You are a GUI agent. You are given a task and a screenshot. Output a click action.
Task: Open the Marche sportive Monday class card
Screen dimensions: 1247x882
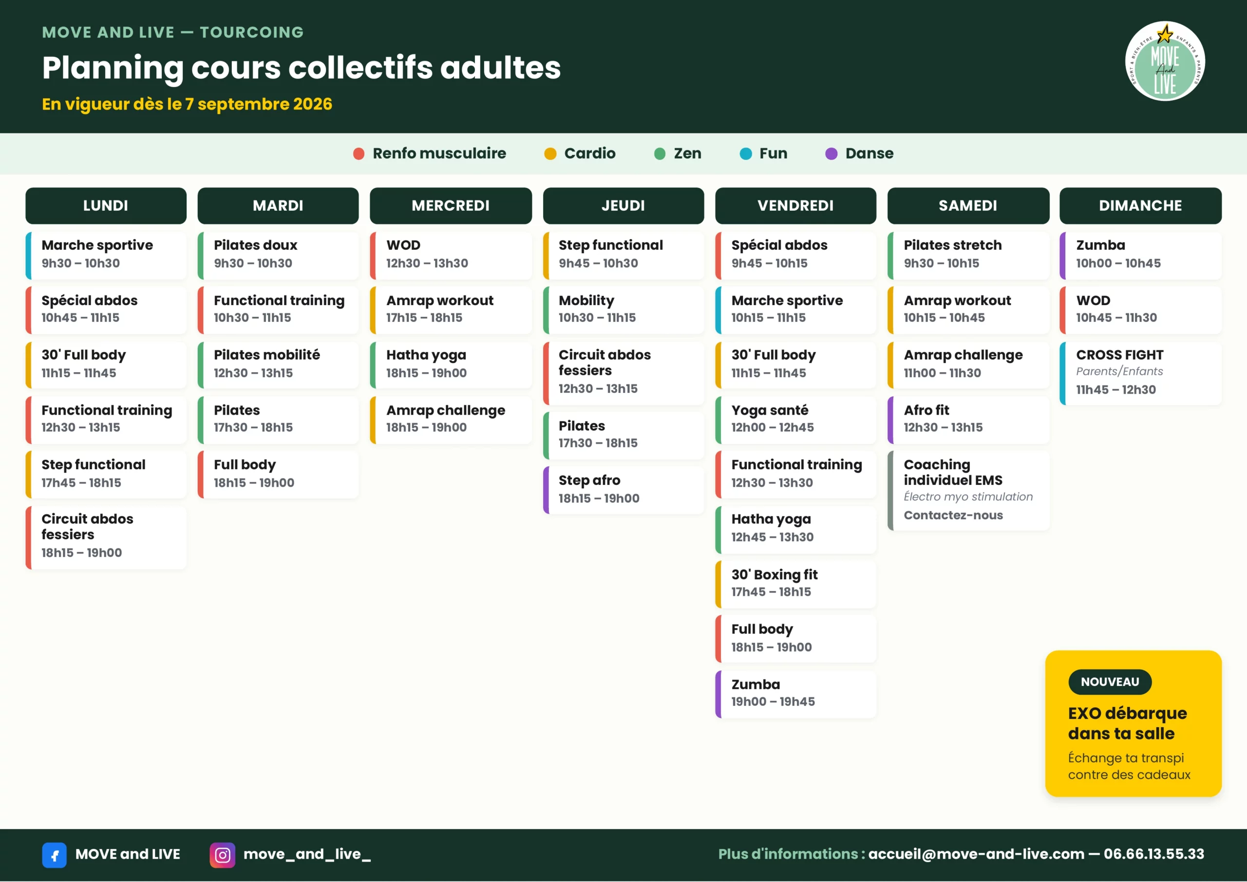click(x=106, y=255)
